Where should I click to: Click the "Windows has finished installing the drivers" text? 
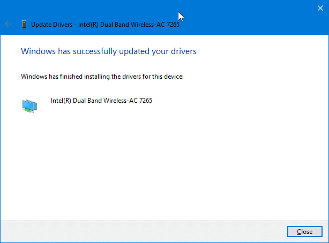click(x=102, y=77)
